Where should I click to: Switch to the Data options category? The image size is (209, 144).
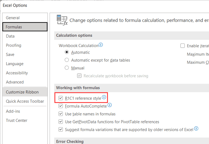click(10, 36)
